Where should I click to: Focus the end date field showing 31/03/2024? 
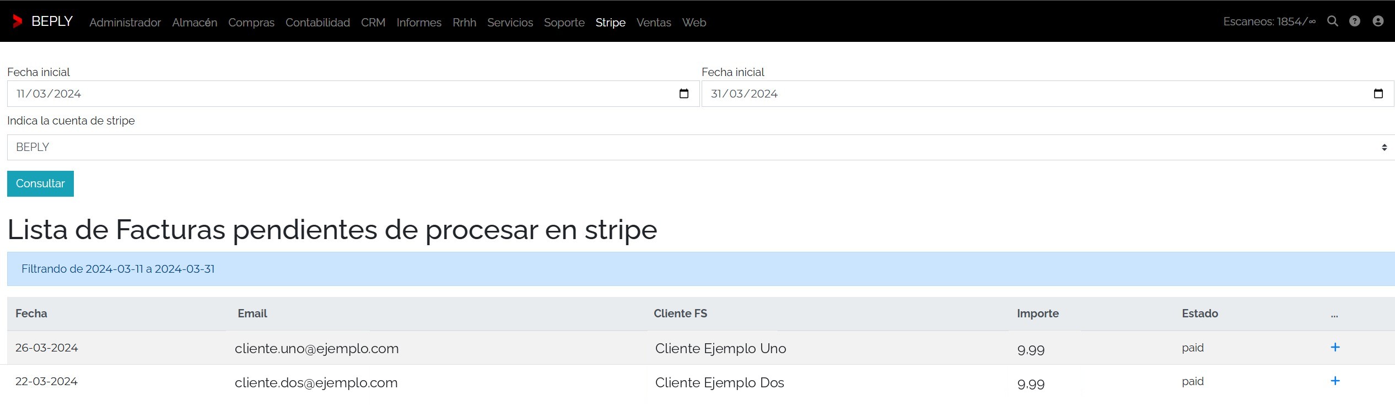click(x=1048, y=94)
